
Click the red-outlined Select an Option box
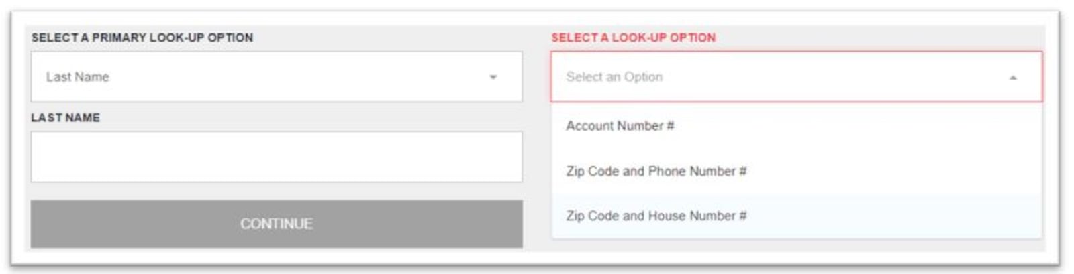[796, 77]
